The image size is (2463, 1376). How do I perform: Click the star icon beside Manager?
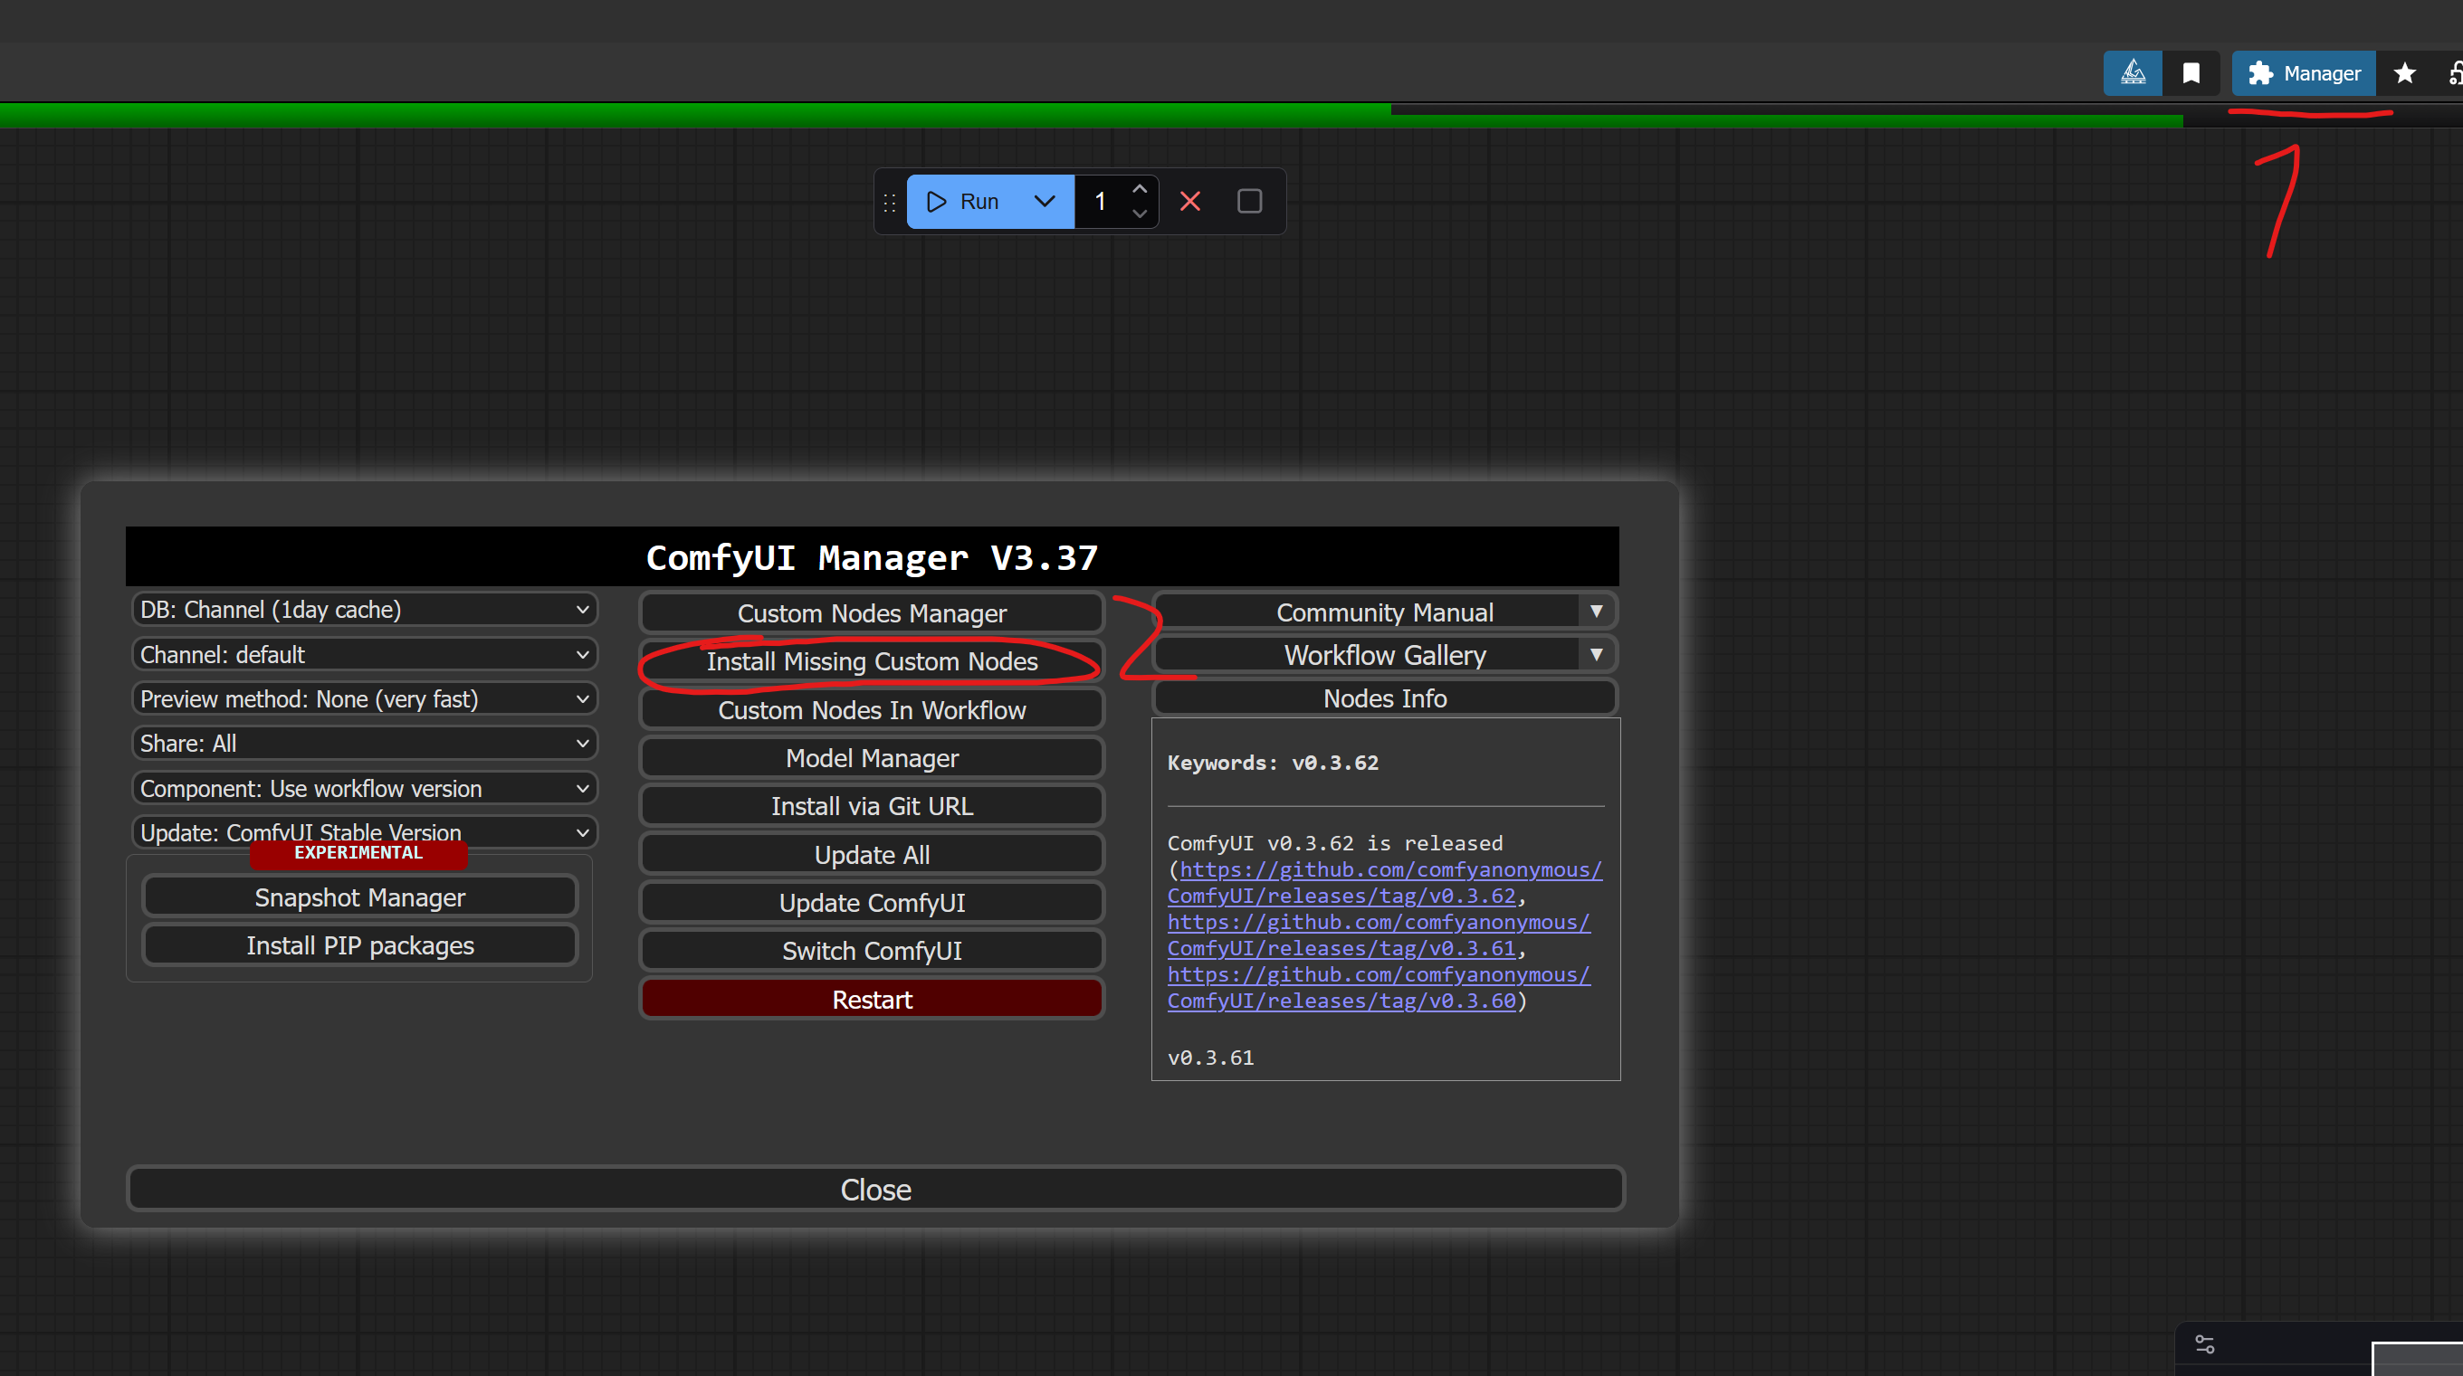2405,73
